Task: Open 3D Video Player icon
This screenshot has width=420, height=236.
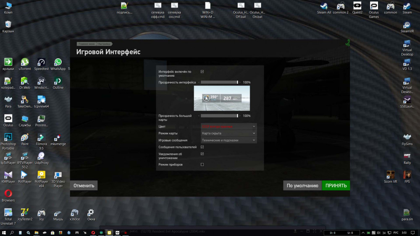Action: [x=58, y=179]
